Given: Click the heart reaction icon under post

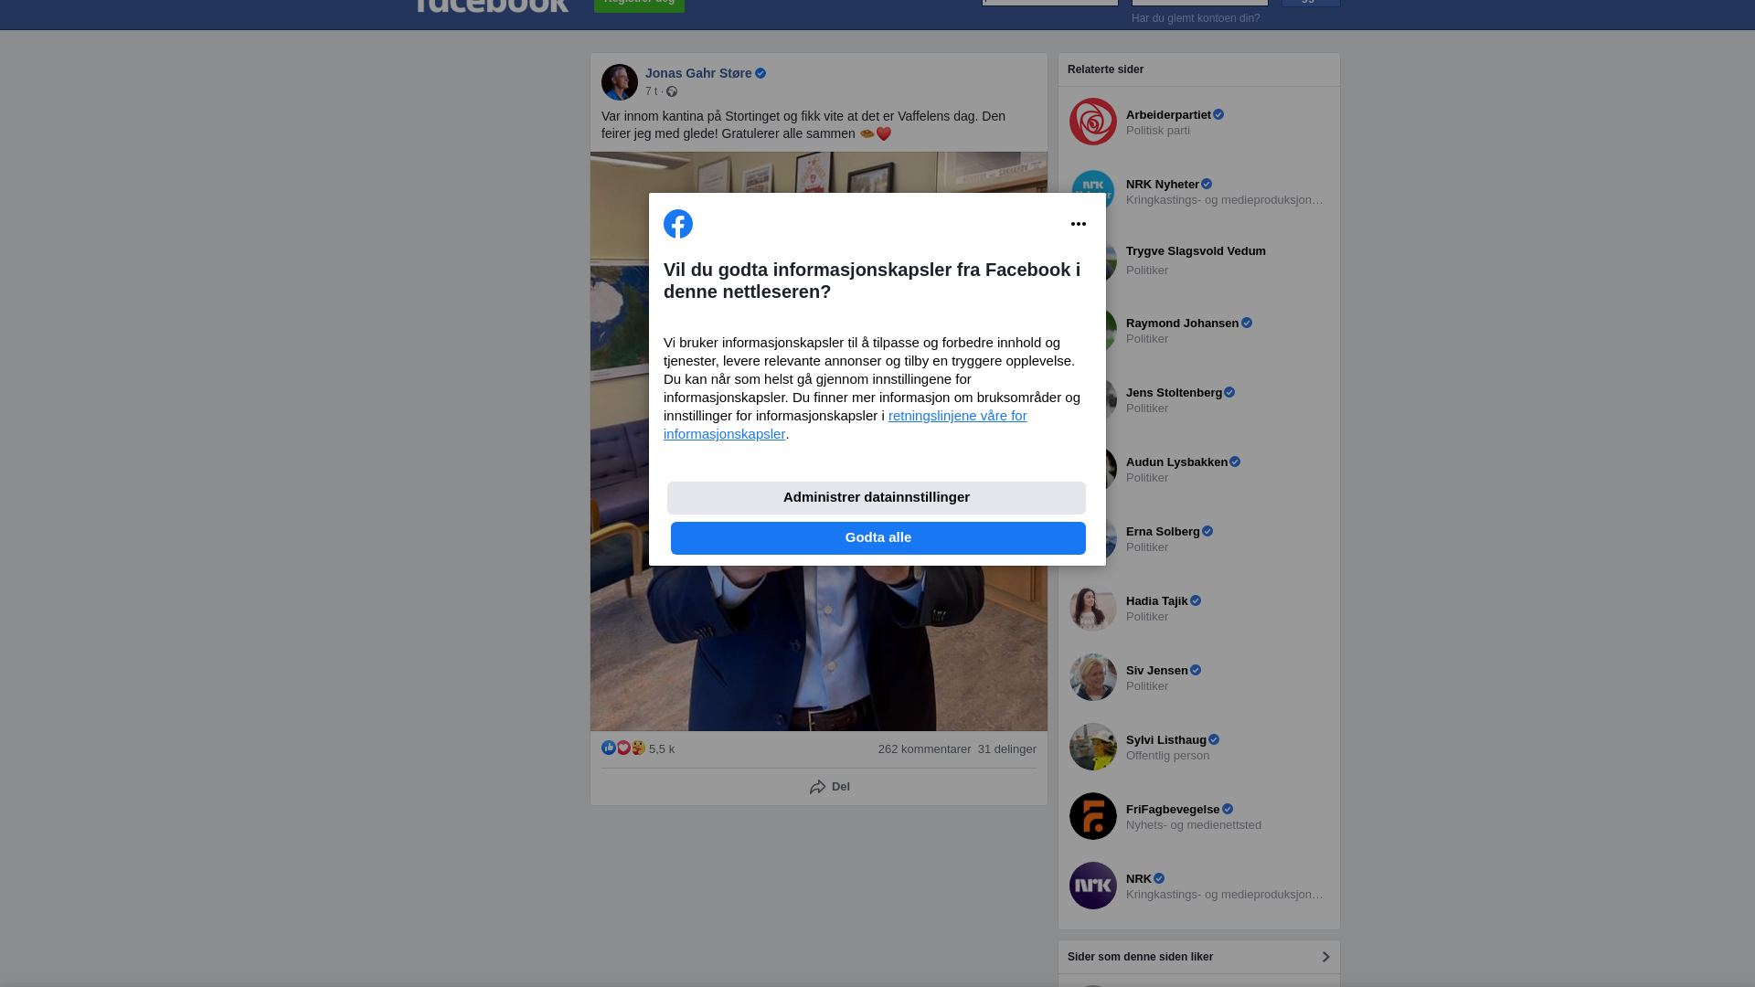Looking at the screenshot, I should point(623,748).
